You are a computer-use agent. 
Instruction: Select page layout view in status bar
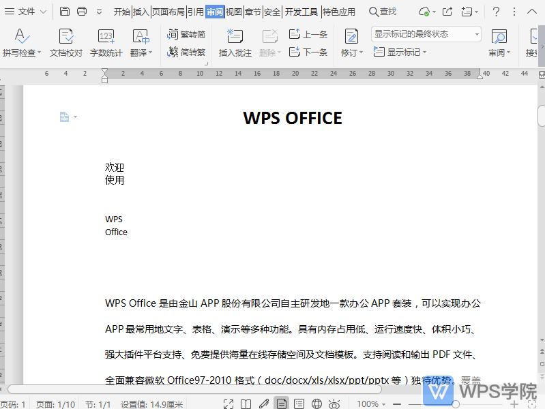[281, 404]
